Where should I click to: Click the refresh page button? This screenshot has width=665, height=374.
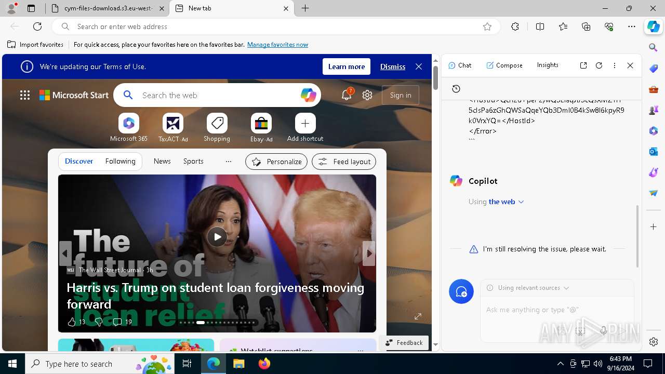[37, 26]
